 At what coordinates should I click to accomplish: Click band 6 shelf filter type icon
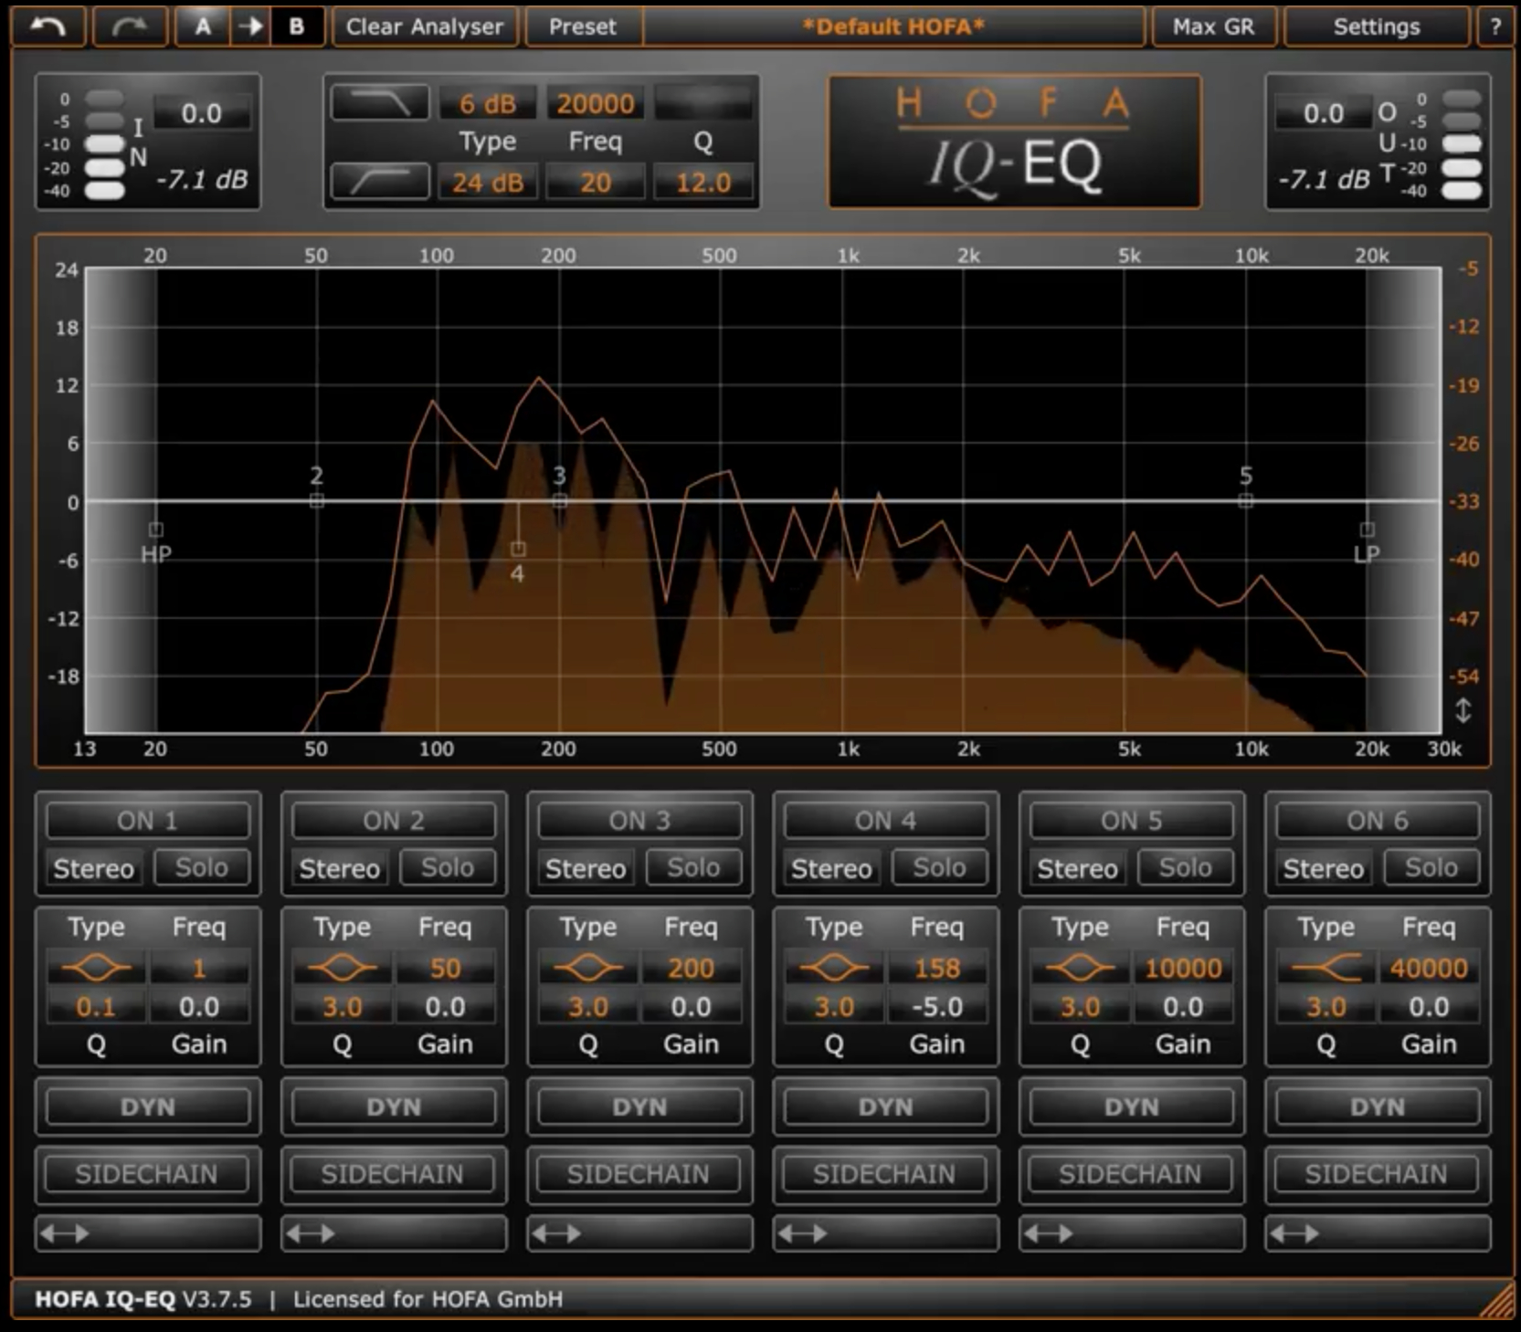(x=1326, y=968)
